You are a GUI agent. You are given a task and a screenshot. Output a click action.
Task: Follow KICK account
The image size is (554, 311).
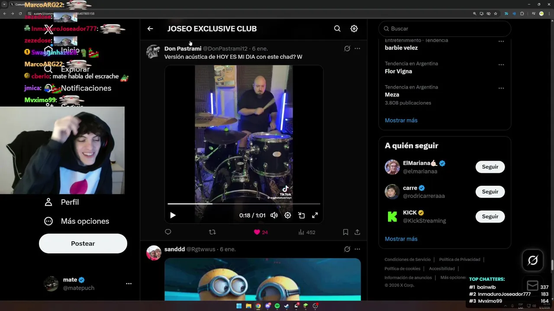490,216
